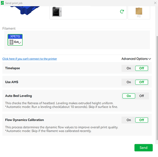Image resolution: width=158 pixels, height=157 pixels.
Task: Click the printer device thumbnail image
Action: click(57, 12)
